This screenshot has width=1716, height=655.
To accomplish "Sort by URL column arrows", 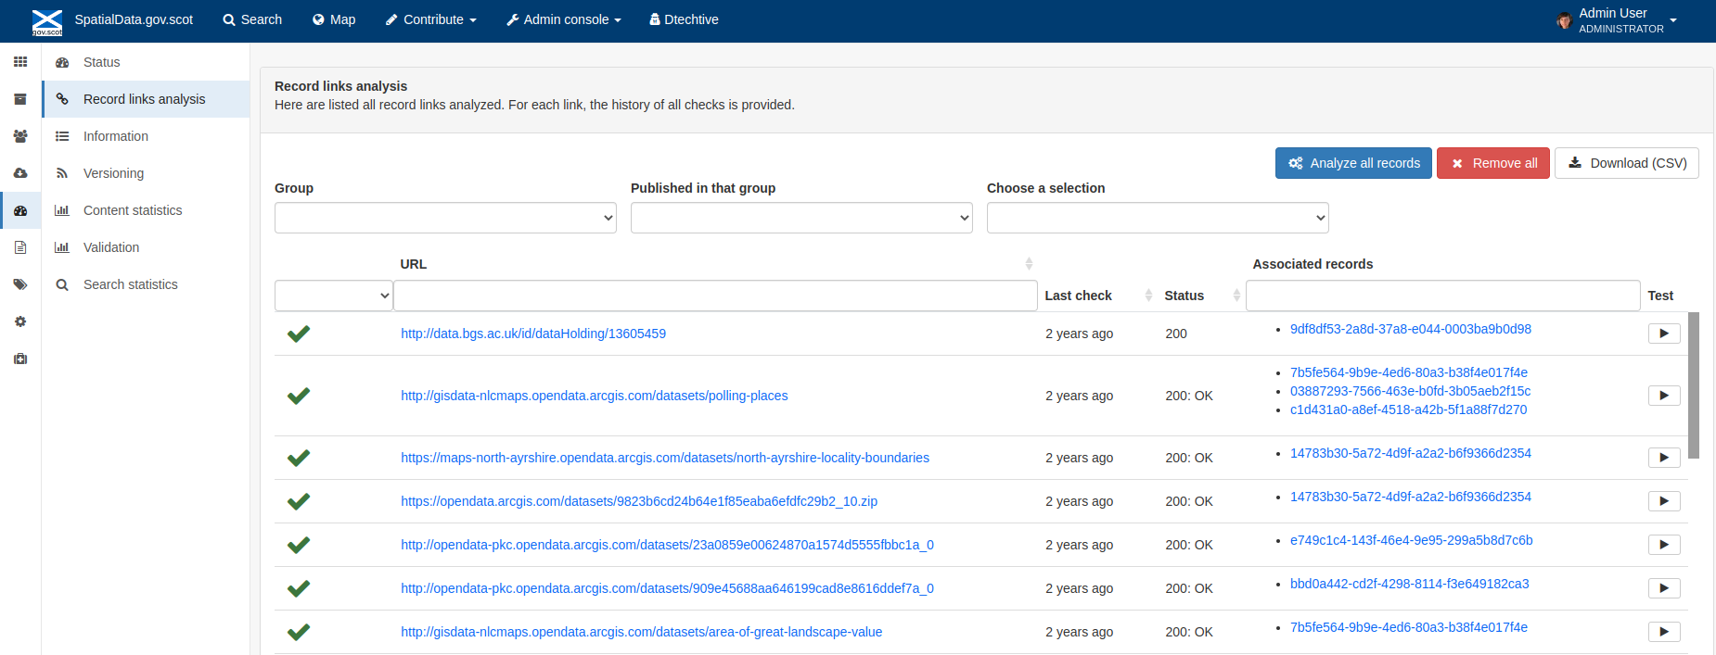I will (1029, 264).
